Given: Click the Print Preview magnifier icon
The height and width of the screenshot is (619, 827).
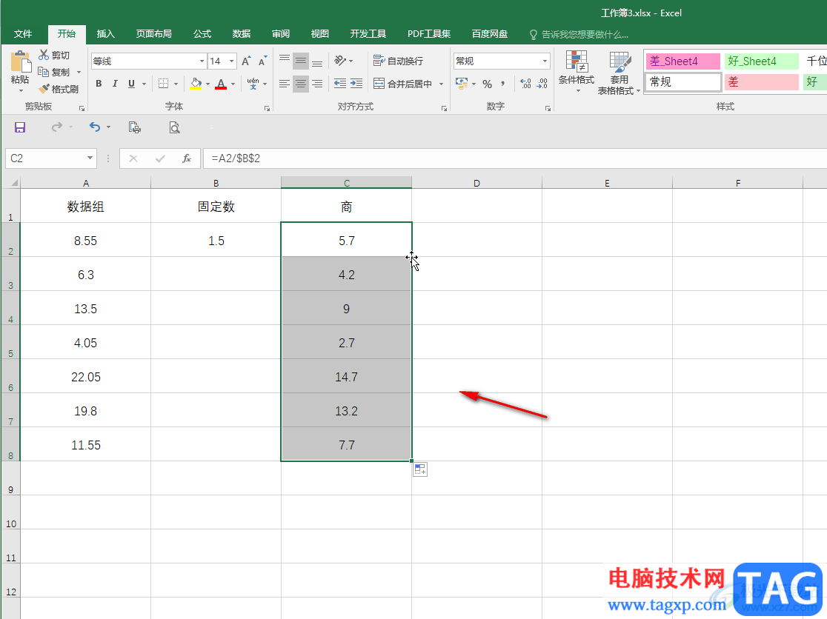Looking at the screenshot, I should tap(175, 127).
